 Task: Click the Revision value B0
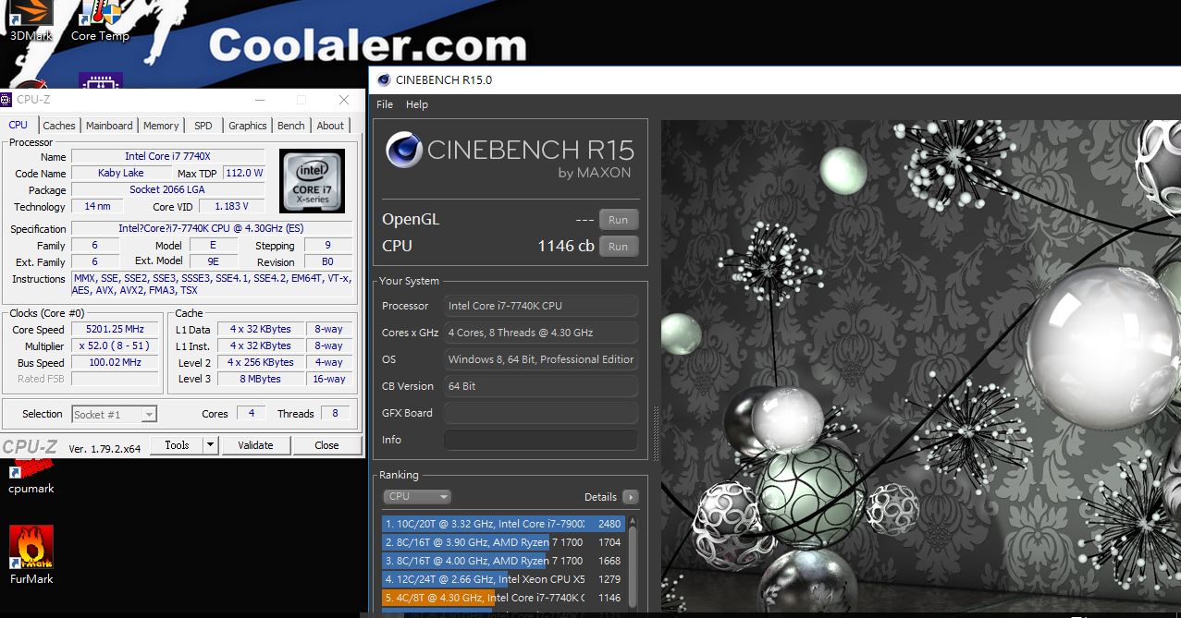point(327,262)
